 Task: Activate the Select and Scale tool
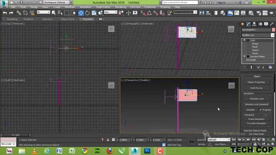pos(94,13)
